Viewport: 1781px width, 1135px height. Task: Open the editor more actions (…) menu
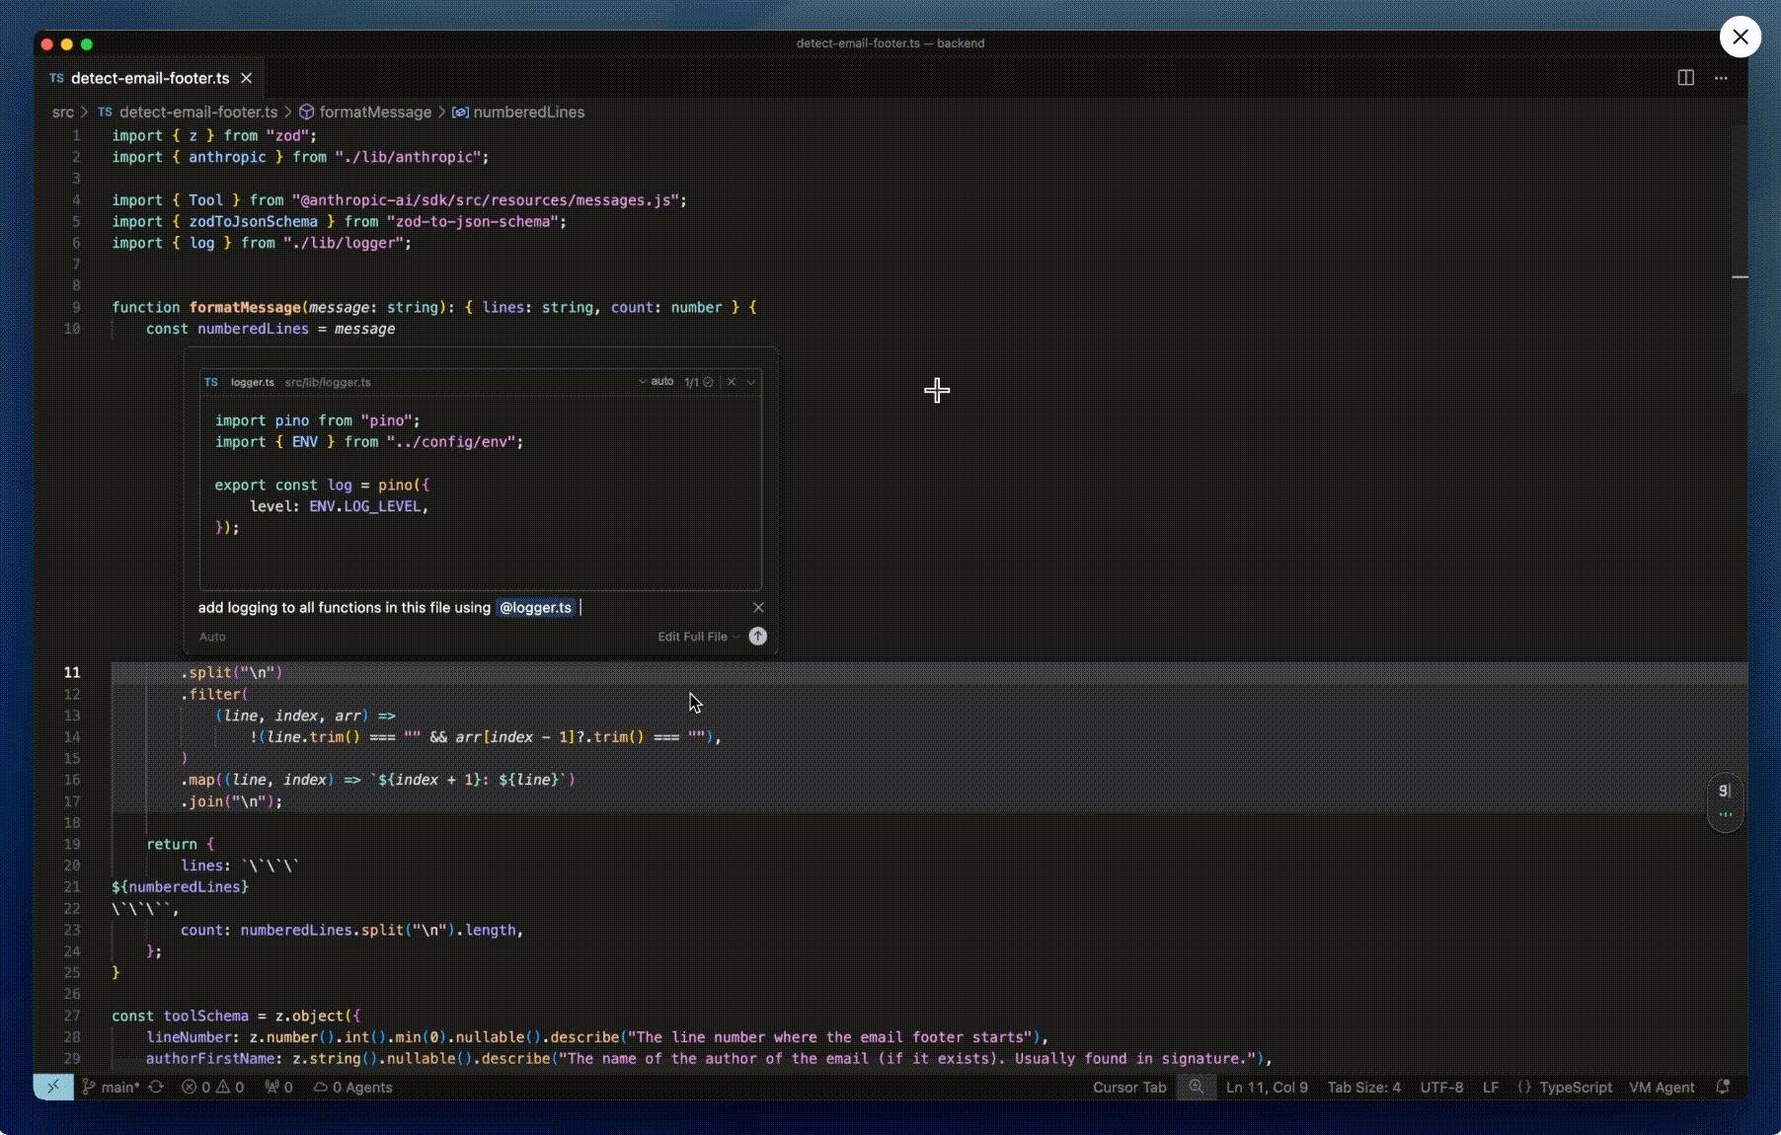[1723, 78]
